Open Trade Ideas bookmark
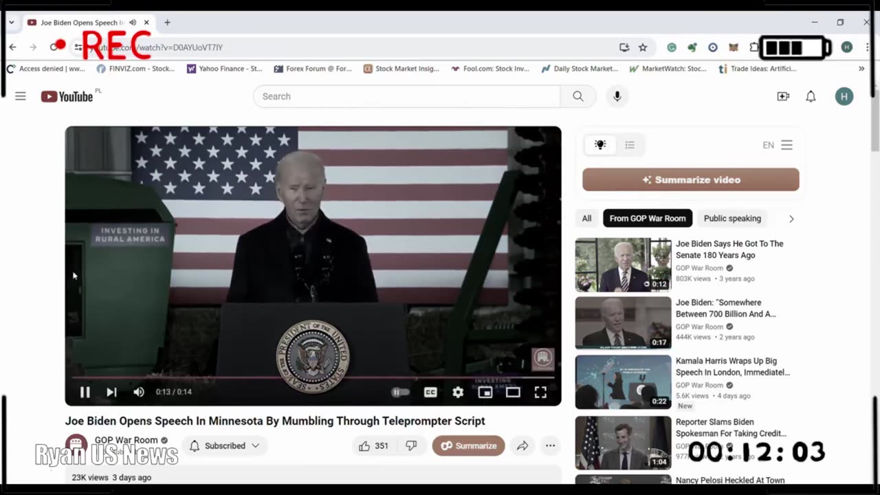This screenshot has width=880, height=495. [x=757, y=69]
